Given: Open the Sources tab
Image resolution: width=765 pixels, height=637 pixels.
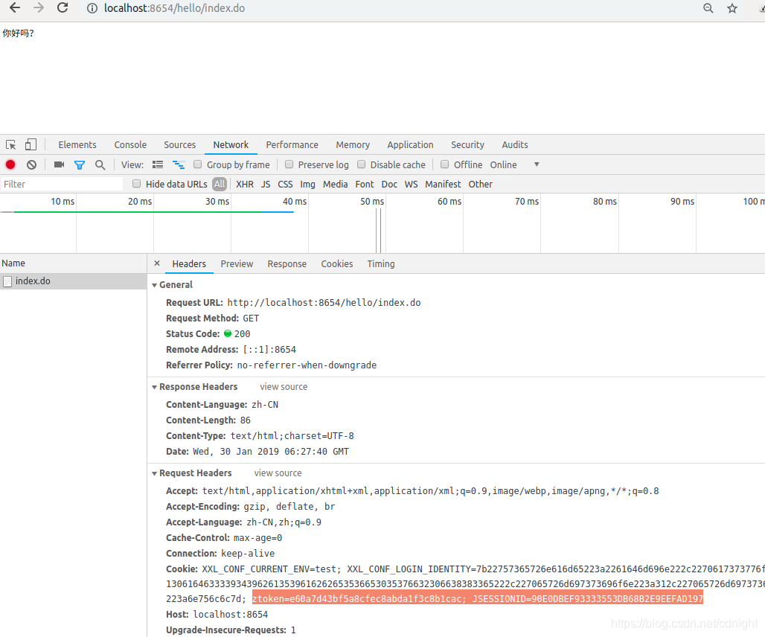Looking at the screenshot, I should 179,145.
